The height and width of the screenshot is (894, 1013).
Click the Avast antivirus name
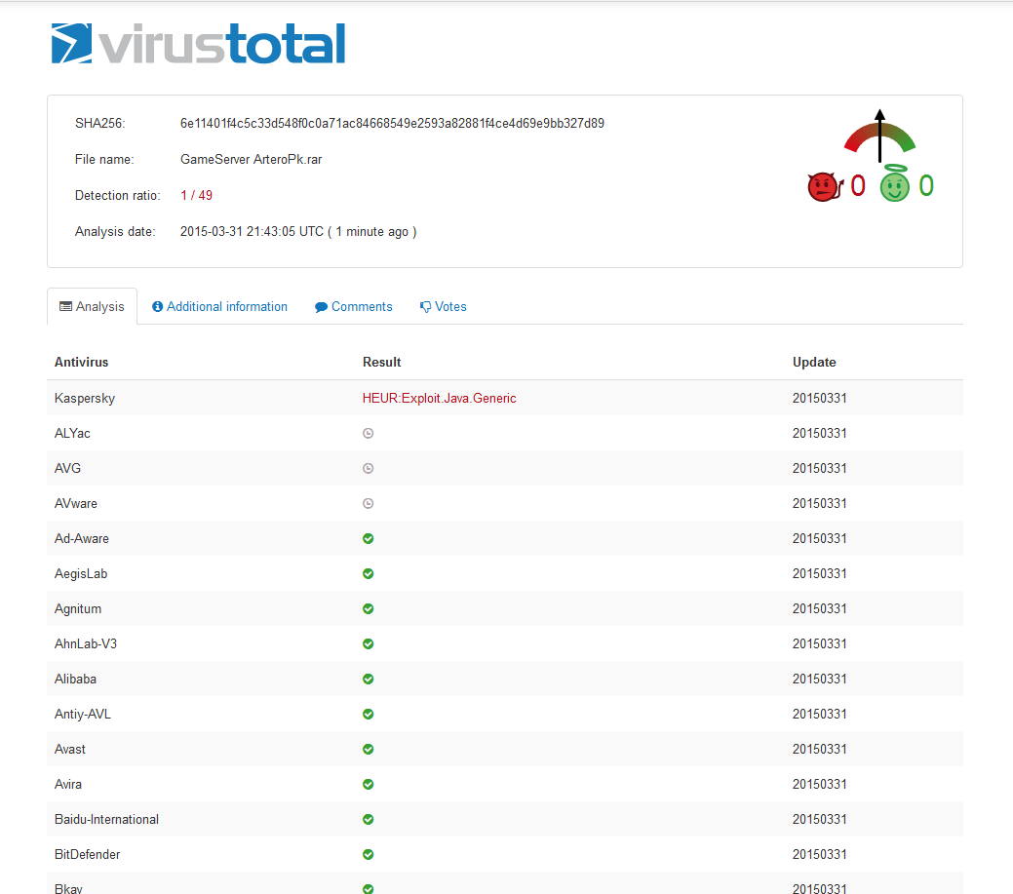(70, 750)
